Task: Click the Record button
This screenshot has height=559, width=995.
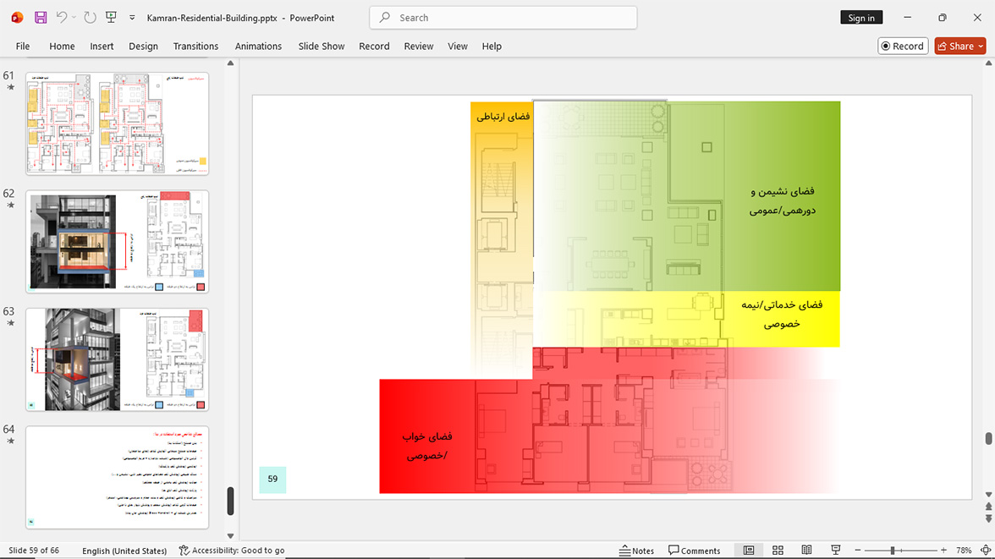Action: point(903,47)
